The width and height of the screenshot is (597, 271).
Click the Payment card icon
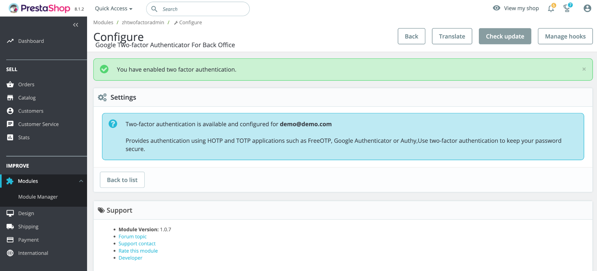click(x=10, y=240)
